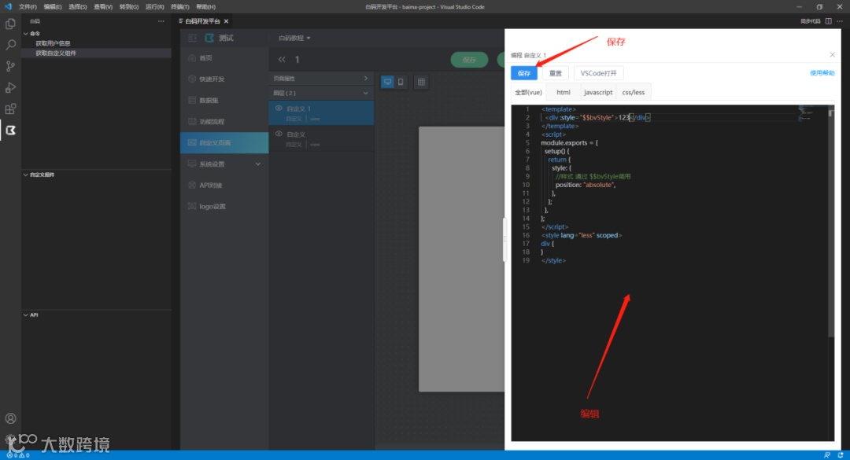Open 自定义页面 in the platform menu
This screenshot has height=460, width=850.
click(x=224, y=142)
